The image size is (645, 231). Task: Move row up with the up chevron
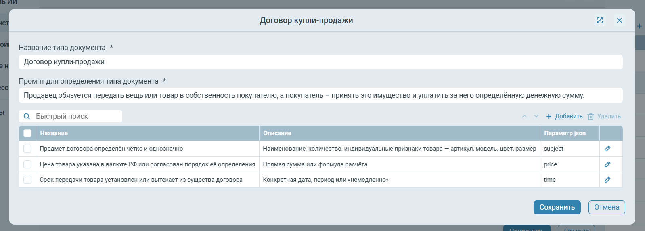coord(524,116)
